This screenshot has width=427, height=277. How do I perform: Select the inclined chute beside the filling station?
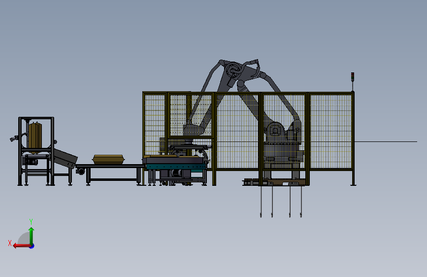pos(65,158)
